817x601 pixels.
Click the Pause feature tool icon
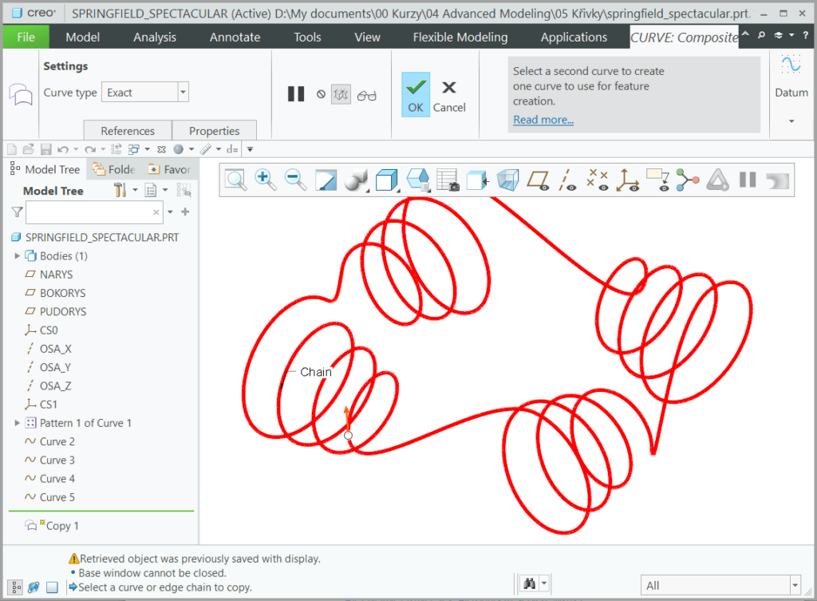pyautogui.click(x=296, y=94)
